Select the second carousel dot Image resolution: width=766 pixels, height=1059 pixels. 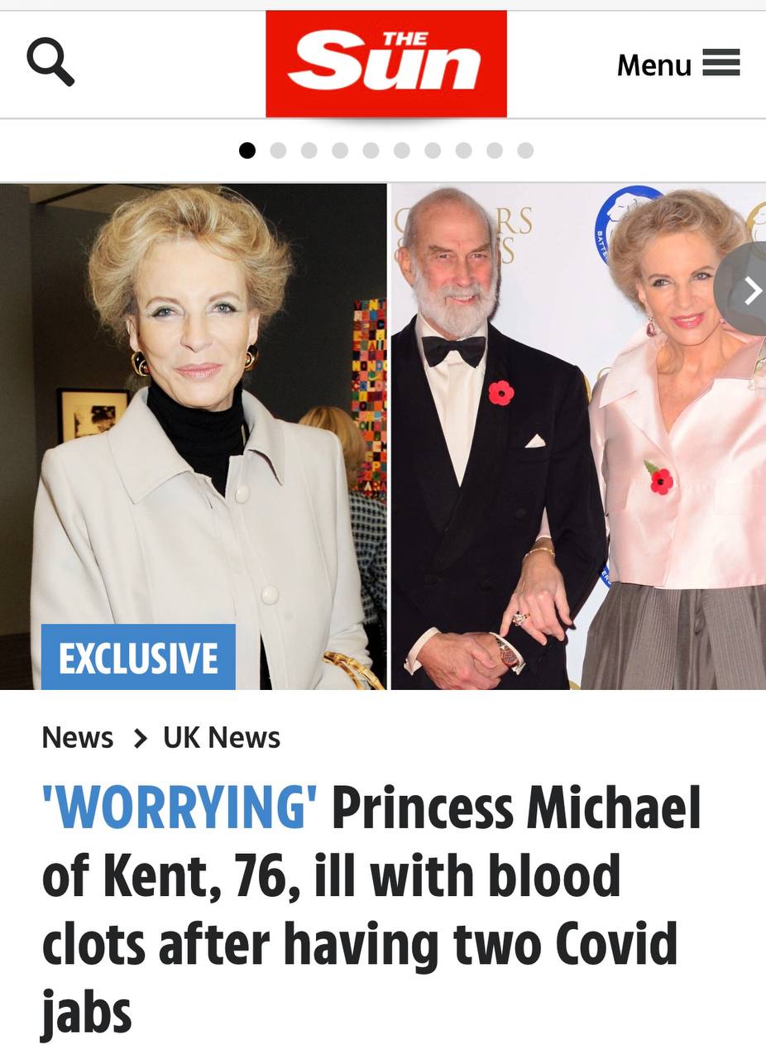click(278, 150)
